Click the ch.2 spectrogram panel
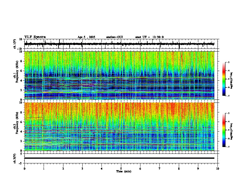The height and width of the screenshot is (189, 245). 119,127
